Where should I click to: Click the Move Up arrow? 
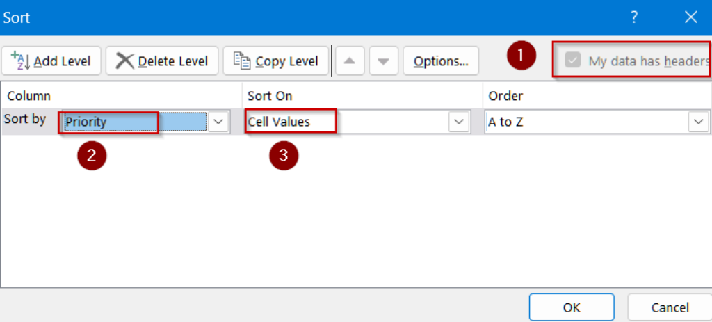pos(350,61)
